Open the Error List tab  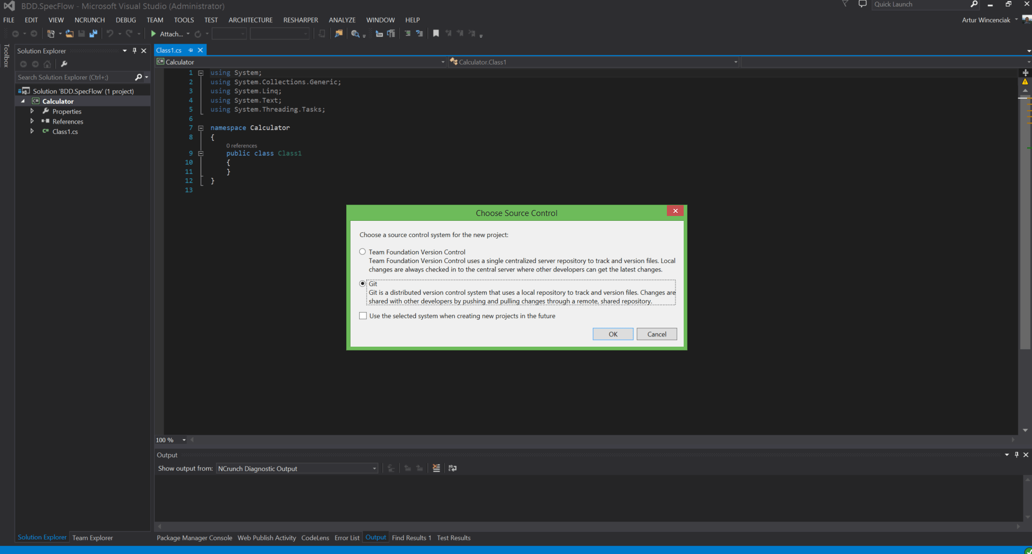(x=347, y=538)
